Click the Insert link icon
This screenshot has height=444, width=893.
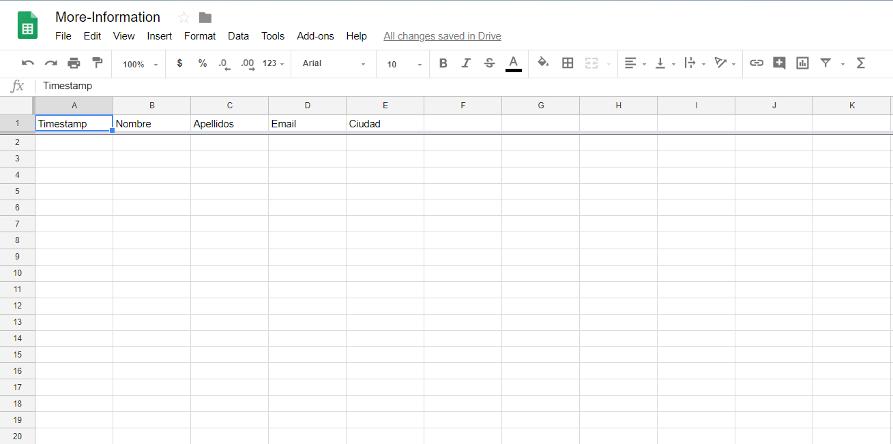pos(756,63)
